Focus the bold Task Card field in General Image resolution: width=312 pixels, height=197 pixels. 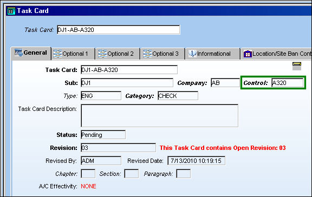pyautogui.click(x=129, y=70)
